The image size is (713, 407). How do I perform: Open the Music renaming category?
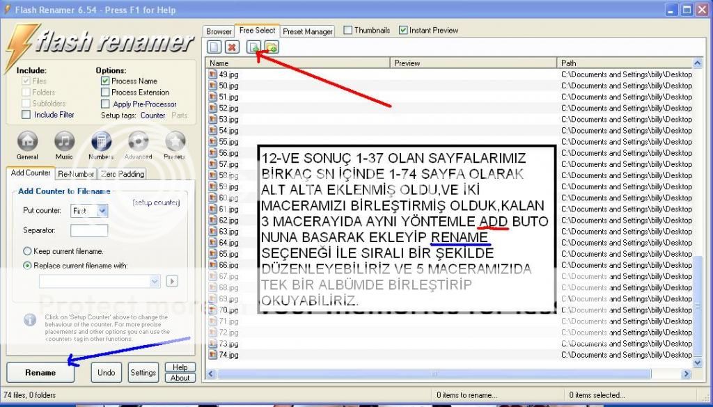click(x=64, y=141)
